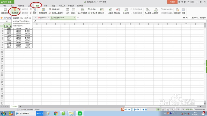
Task: Expand the 有效性 dropdown arrow
Action: (76, 13)
